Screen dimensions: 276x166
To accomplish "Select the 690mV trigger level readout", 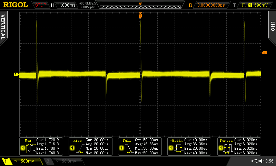I will (260, 5).
